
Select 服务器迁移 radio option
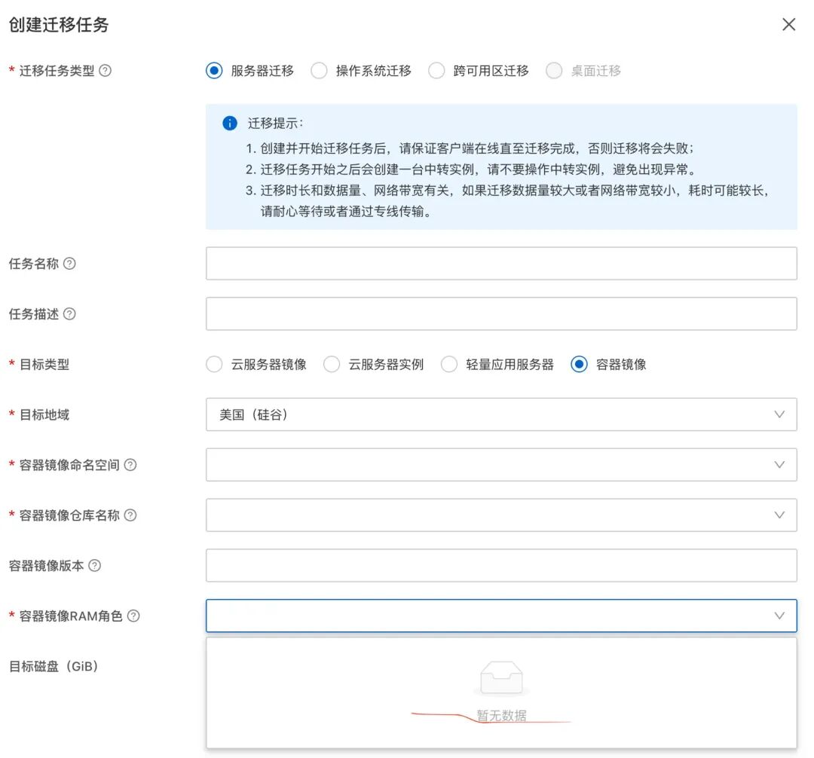point(214,71)
